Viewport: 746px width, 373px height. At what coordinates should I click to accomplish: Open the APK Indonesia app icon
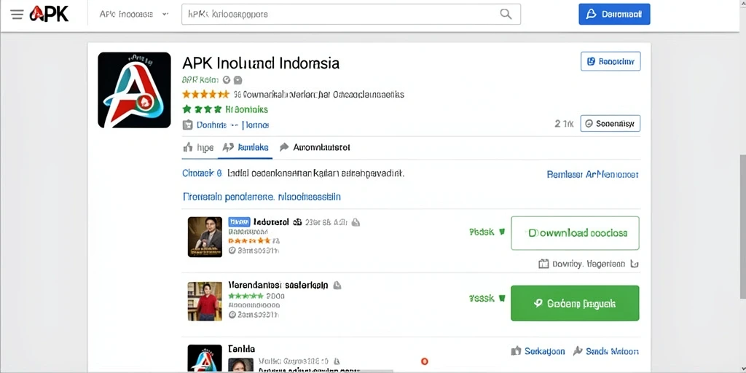(x=134, y=90)
